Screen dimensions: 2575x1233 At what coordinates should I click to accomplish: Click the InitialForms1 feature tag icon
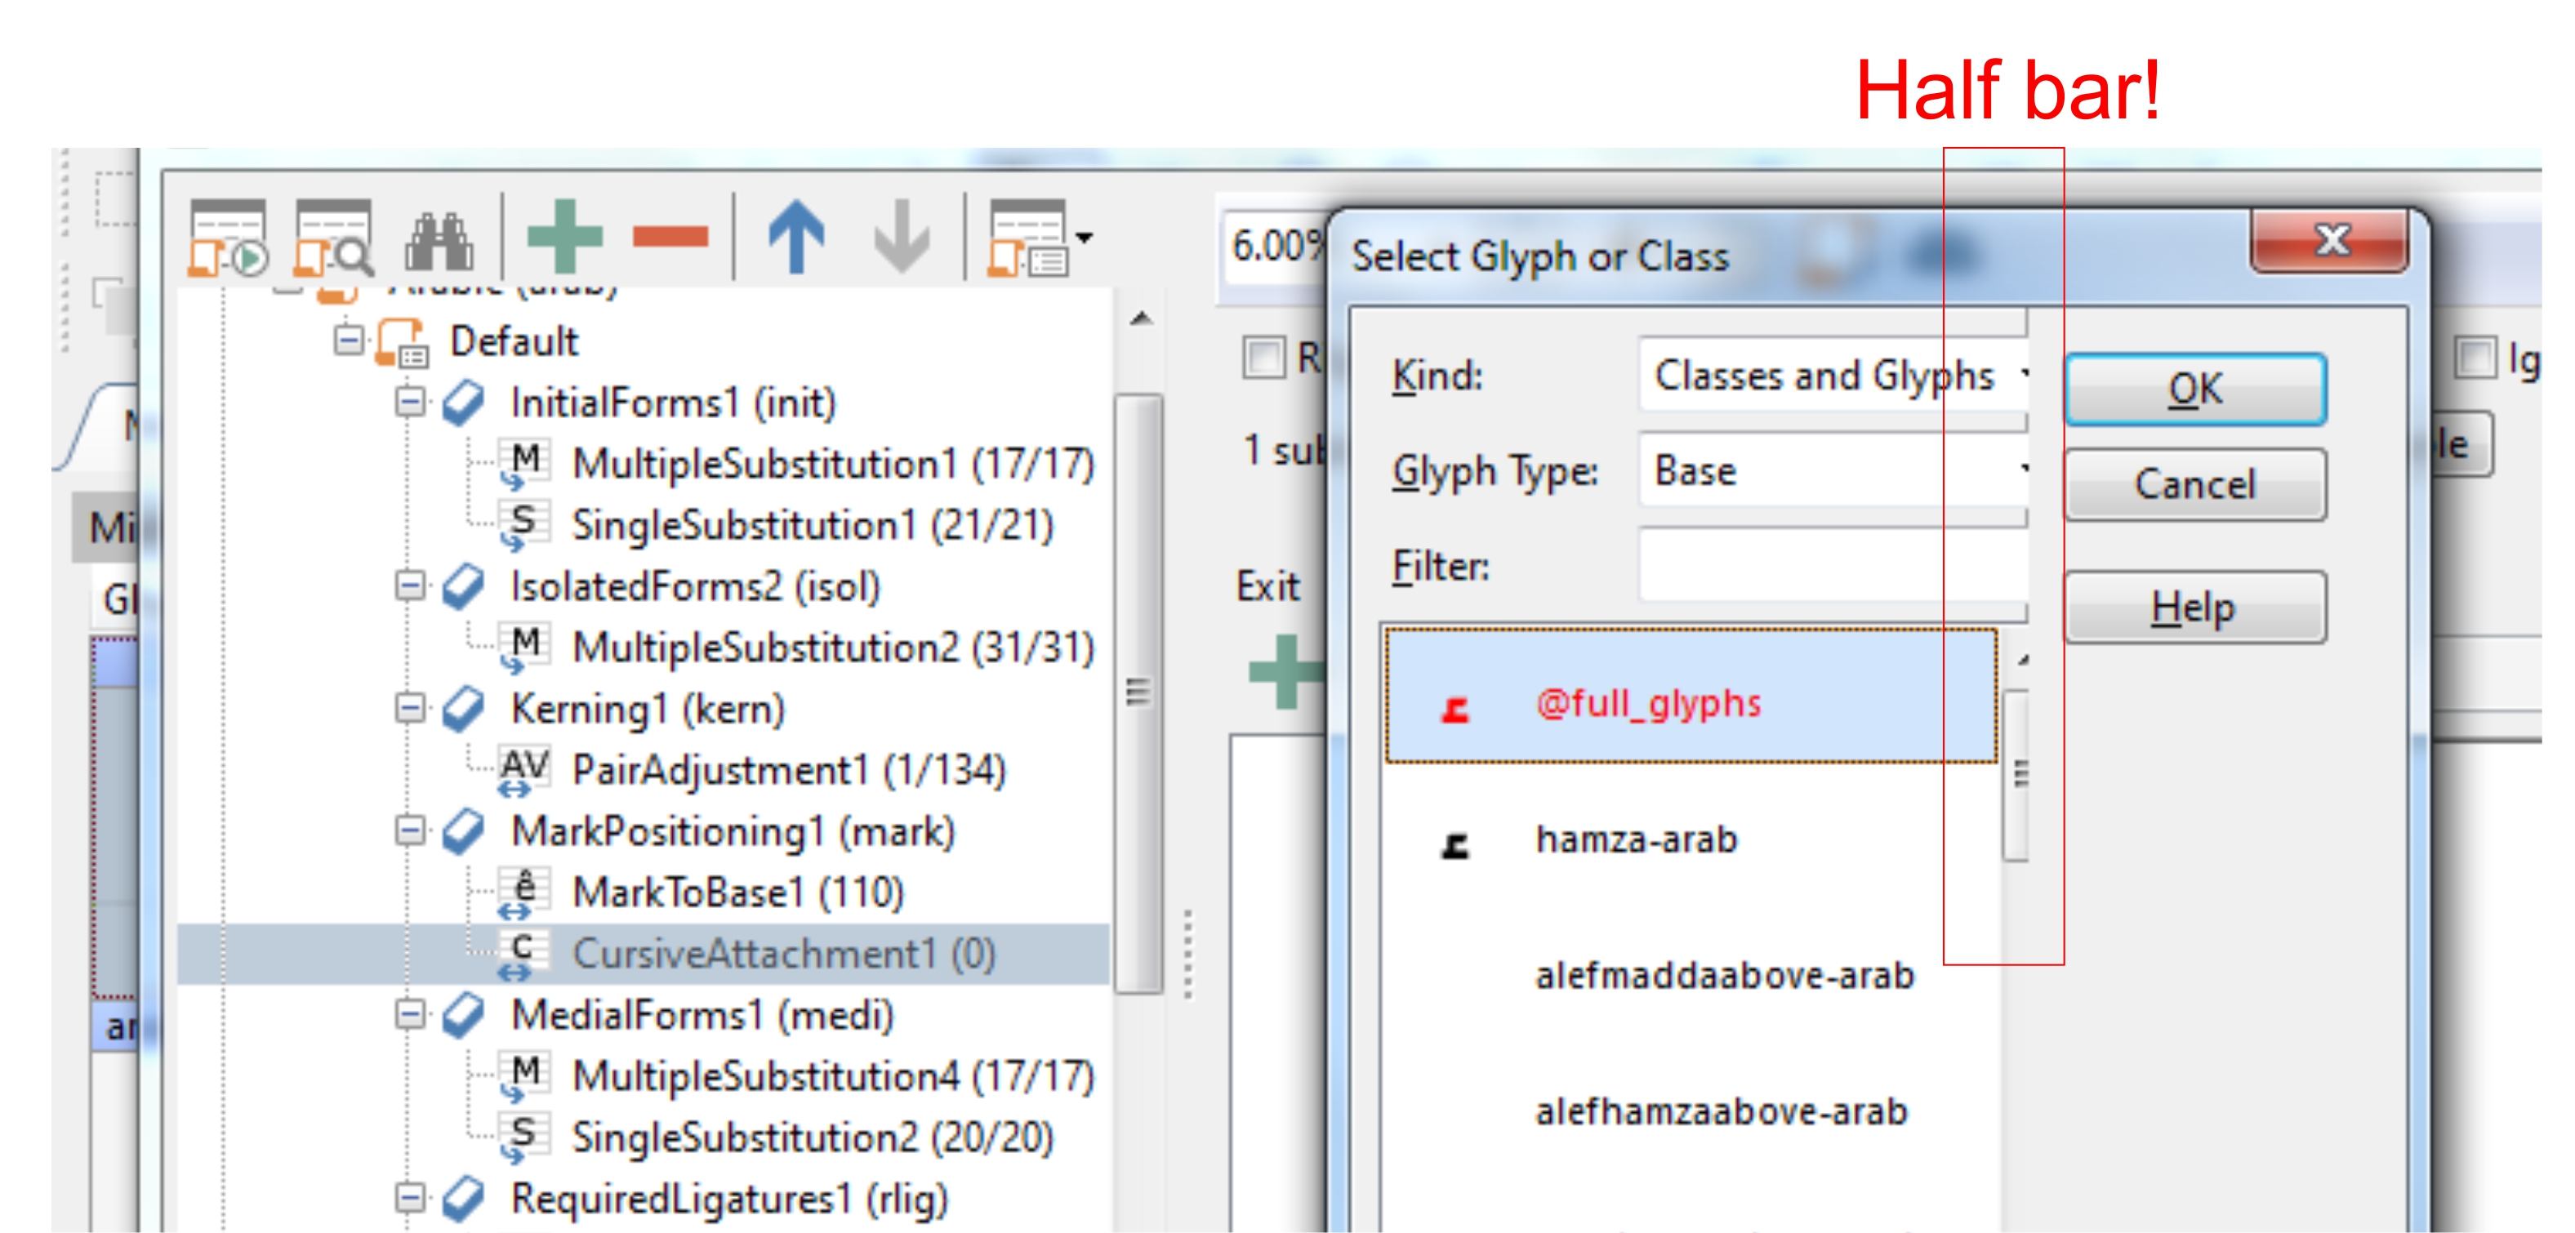tap(464, 403)
